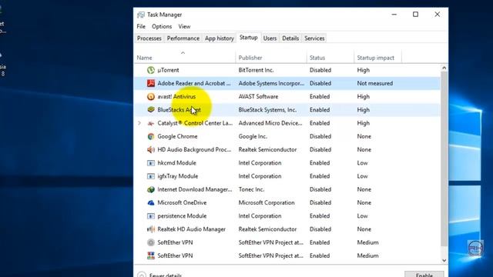
Task: Click the Not measured impact cell
Action: (x=375, y=83)
